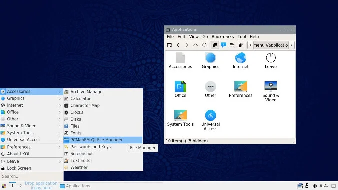Open the Bookmarks menu
The height and width of the screenshot is (190, 338).
tap(223, 37)
